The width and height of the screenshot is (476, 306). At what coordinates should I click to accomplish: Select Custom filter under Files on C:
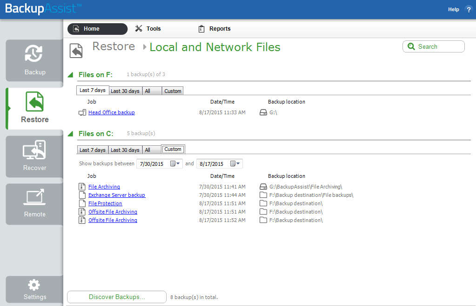pos(173,149)
